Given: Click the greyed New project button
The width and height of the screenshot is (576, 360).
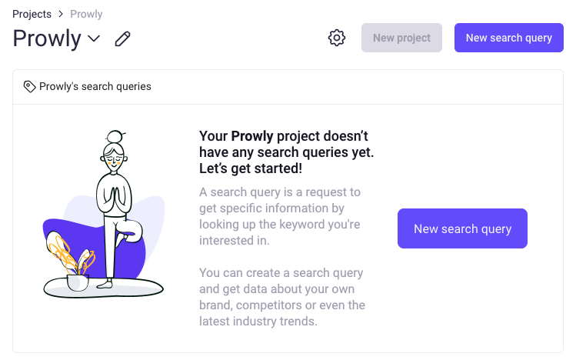Looking at the screenshot, I should point(401,38).
